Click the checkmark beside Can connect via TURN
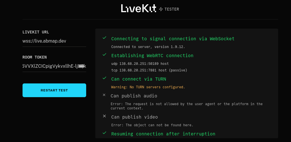The image size is (291, 142). (104, 78)
